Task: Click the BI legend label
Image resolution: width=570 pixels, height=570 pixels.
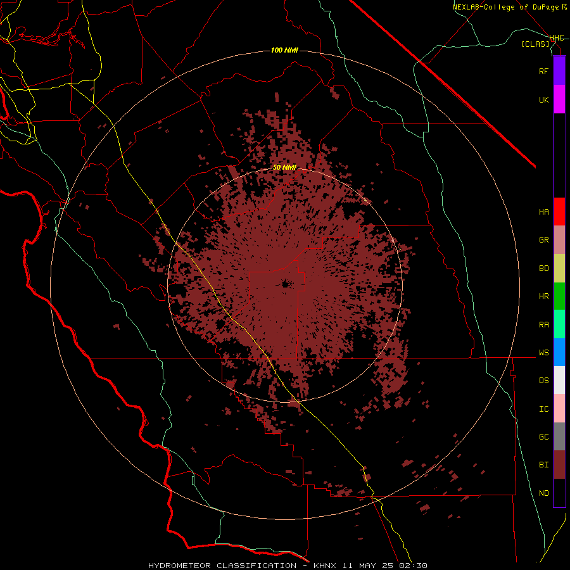Action: [543, 465]
